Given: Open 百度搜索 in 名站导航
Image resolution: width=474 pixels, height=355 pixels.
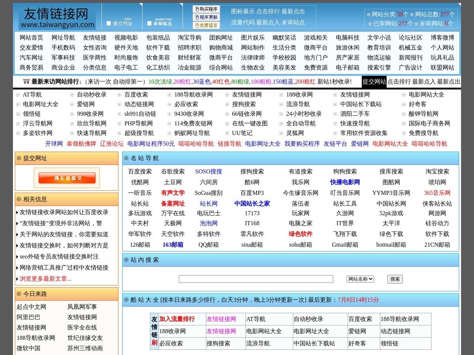Looking at the screenshot, I should (140, 172).
